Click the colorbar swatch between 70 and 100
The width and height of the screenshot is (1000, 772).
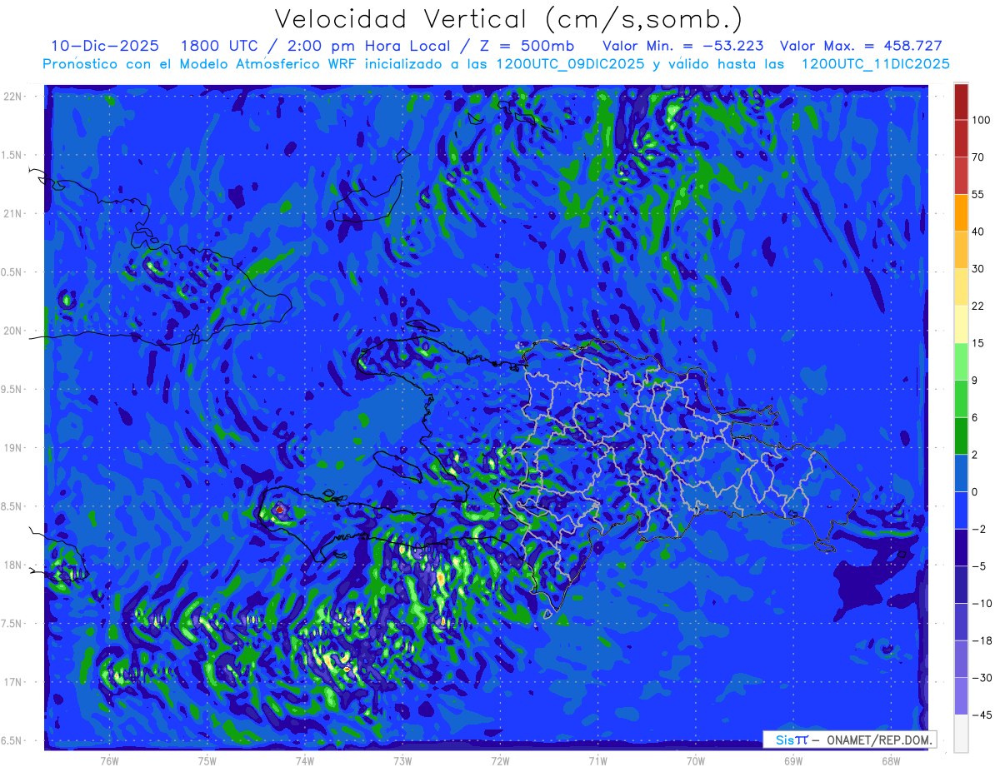point(961,138)
